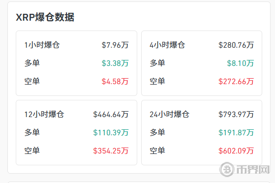The width and height of the screenshot is (275, 183).
Task: Click the 24-hour total $793.97万
Action: pos(236,115)
